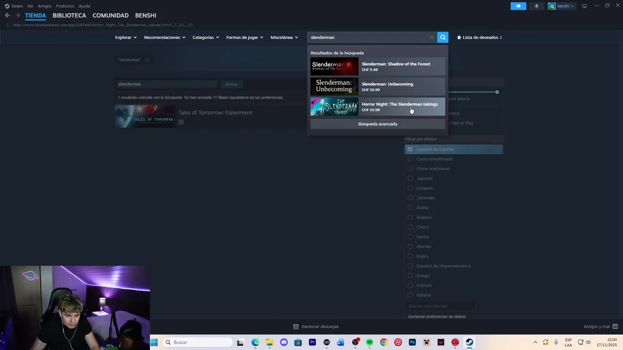623x350 pixels.
Task: Go forward with the right arrow
Action: pyautogui.click(x=18, y=16)
